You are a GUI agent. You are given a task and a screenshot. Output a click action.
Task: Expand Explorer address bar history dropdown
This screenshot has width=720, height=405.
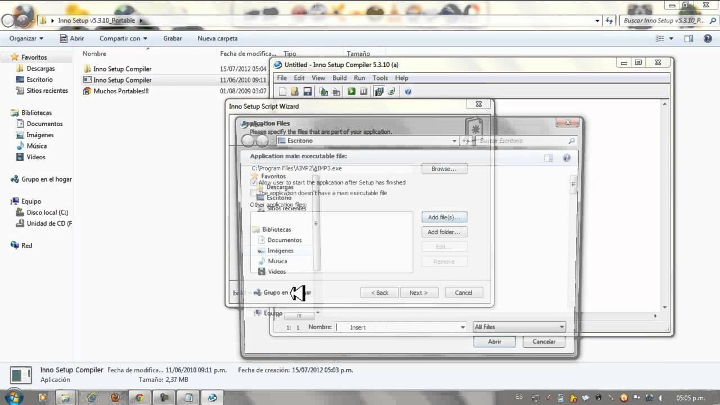[x=597, y=20]
